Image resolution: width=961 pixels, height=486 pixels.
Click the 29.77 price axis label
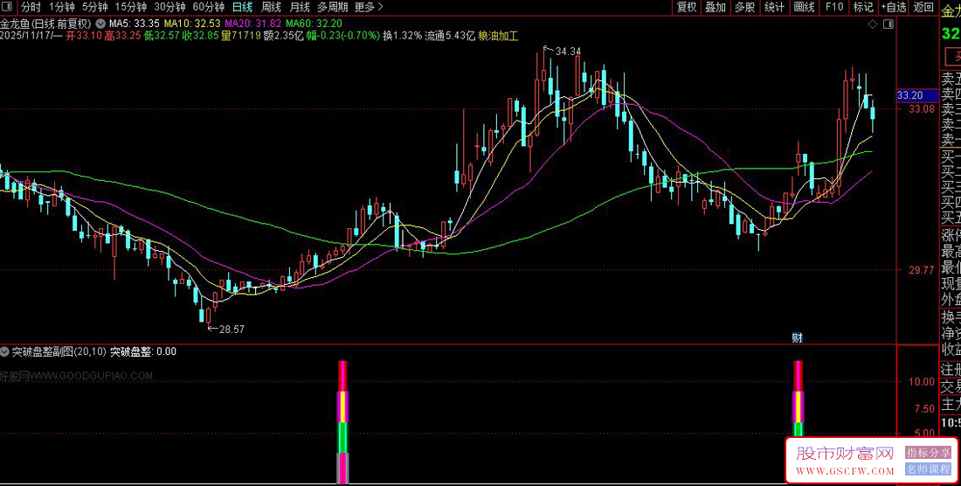(923, 269)
